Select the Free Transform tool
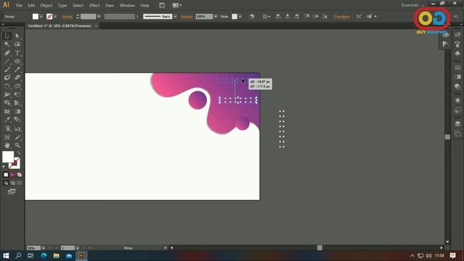The image size is (464, 261). [x=17, y=94]
